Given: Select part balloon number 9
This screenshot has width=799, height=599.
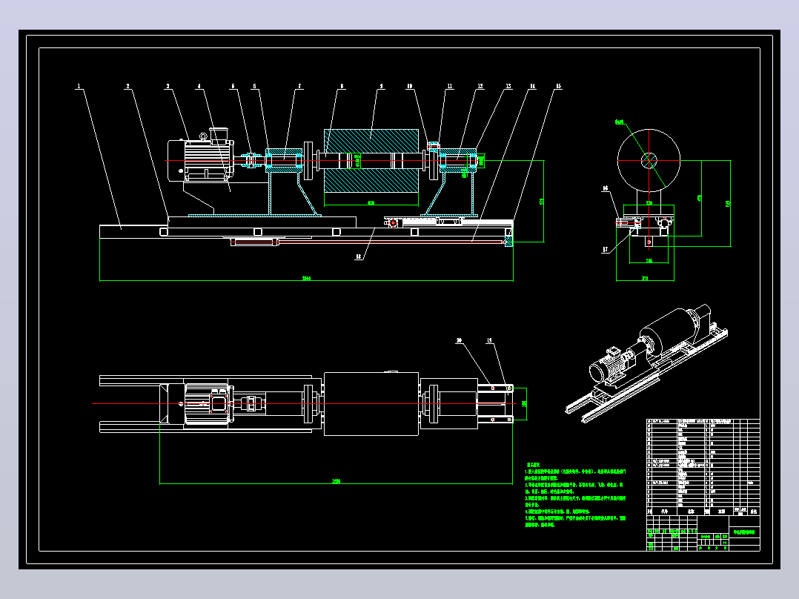Looking at the screenshot, I should coord(381,86).
